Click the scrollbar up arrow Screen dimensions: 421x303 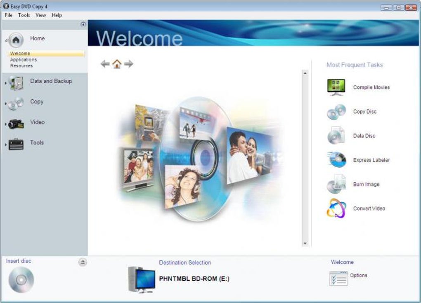tap(305, 73)
